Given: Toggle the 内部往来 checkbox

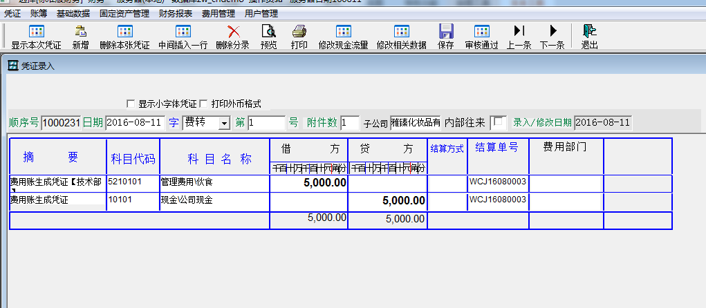Looking at the screenshot, I should coord(498,122).
